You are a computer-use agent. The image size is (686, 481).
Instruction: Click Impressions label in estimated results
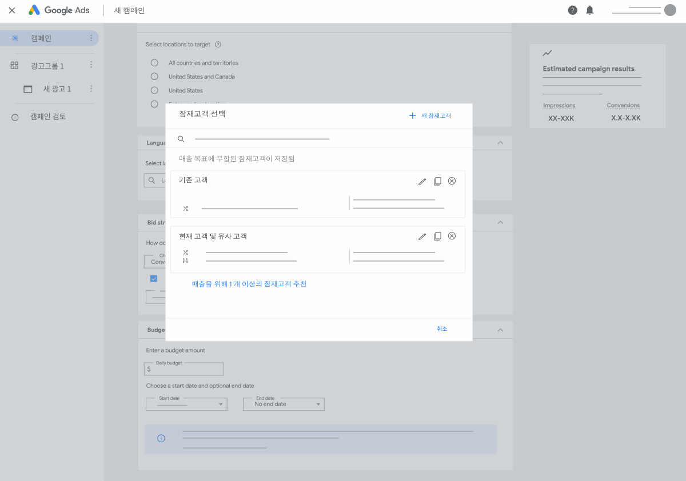pos(559,105)
